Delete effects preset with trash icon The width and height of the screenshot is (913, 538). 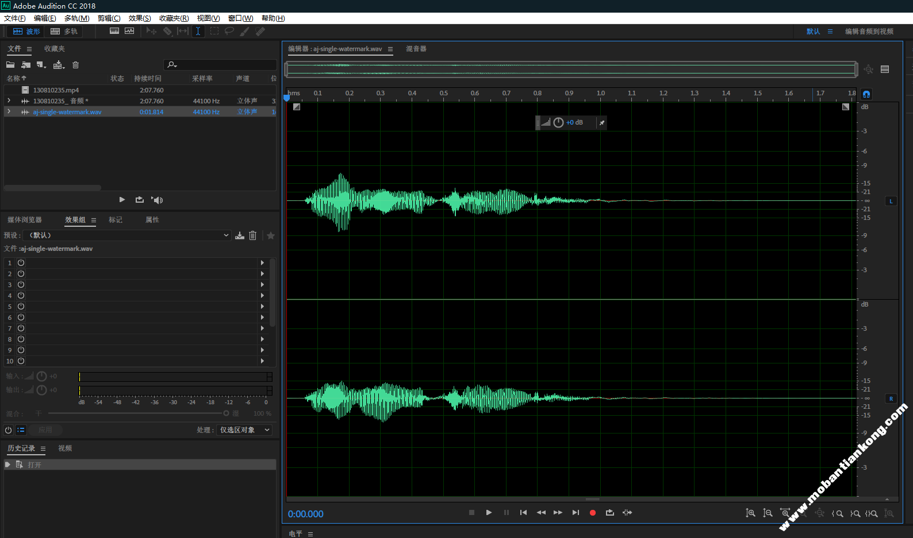[252, 235]
